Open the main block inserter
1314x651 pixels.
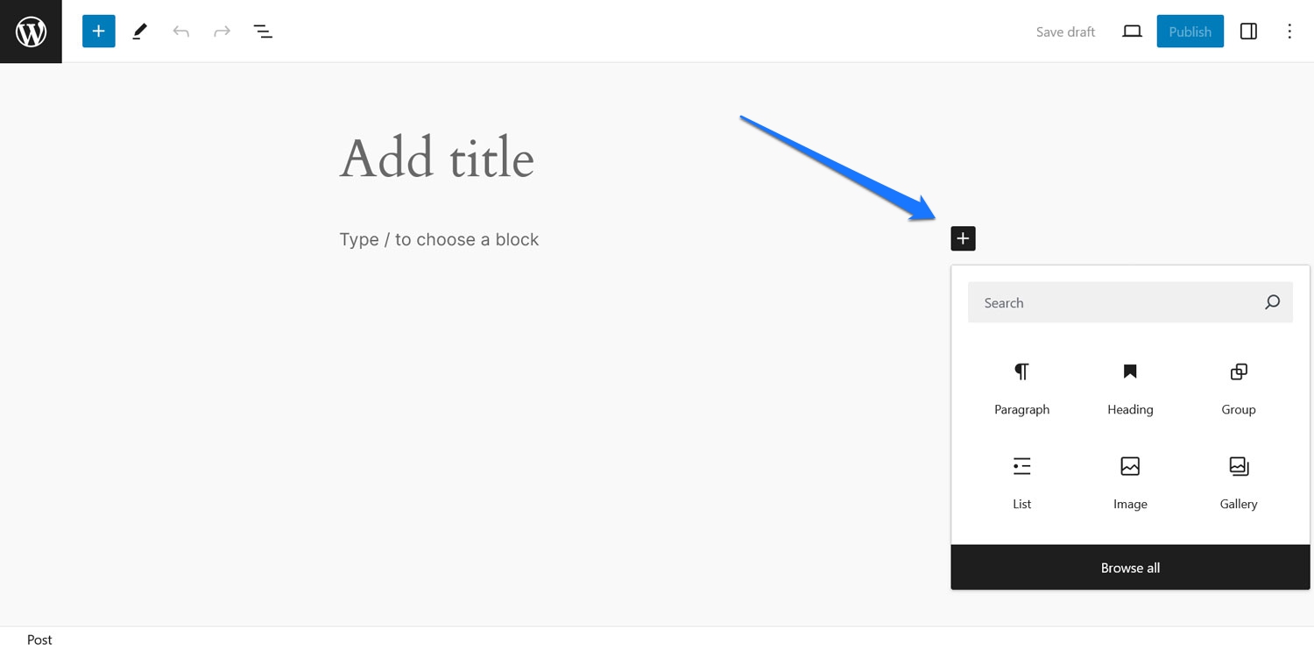98,31
